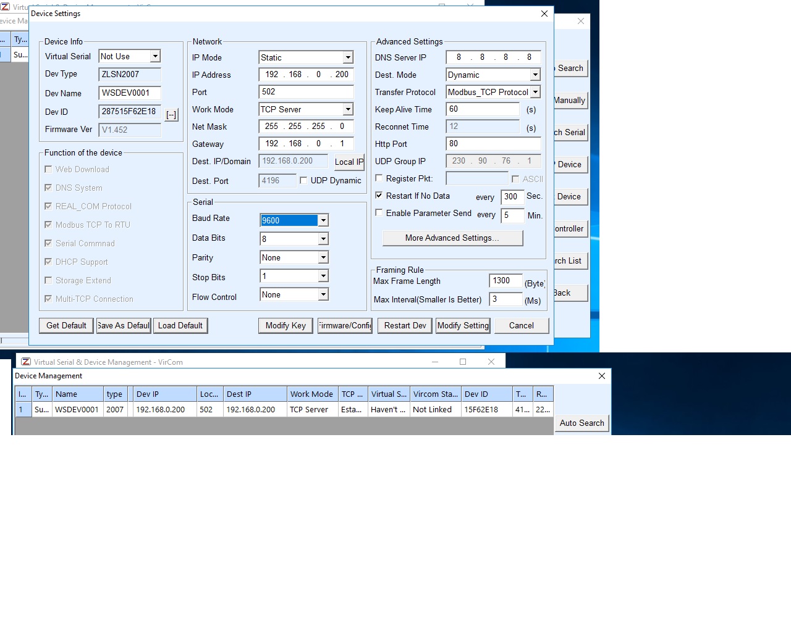Screen dimensions: 791x632
Task: Expand the Work Mode dropdown
Action: [x=348, y=109]
